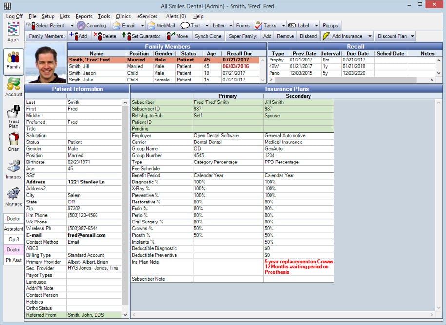Click the patient photo thumbnail
The image size is (446, 325).
[x=46, y=63]
